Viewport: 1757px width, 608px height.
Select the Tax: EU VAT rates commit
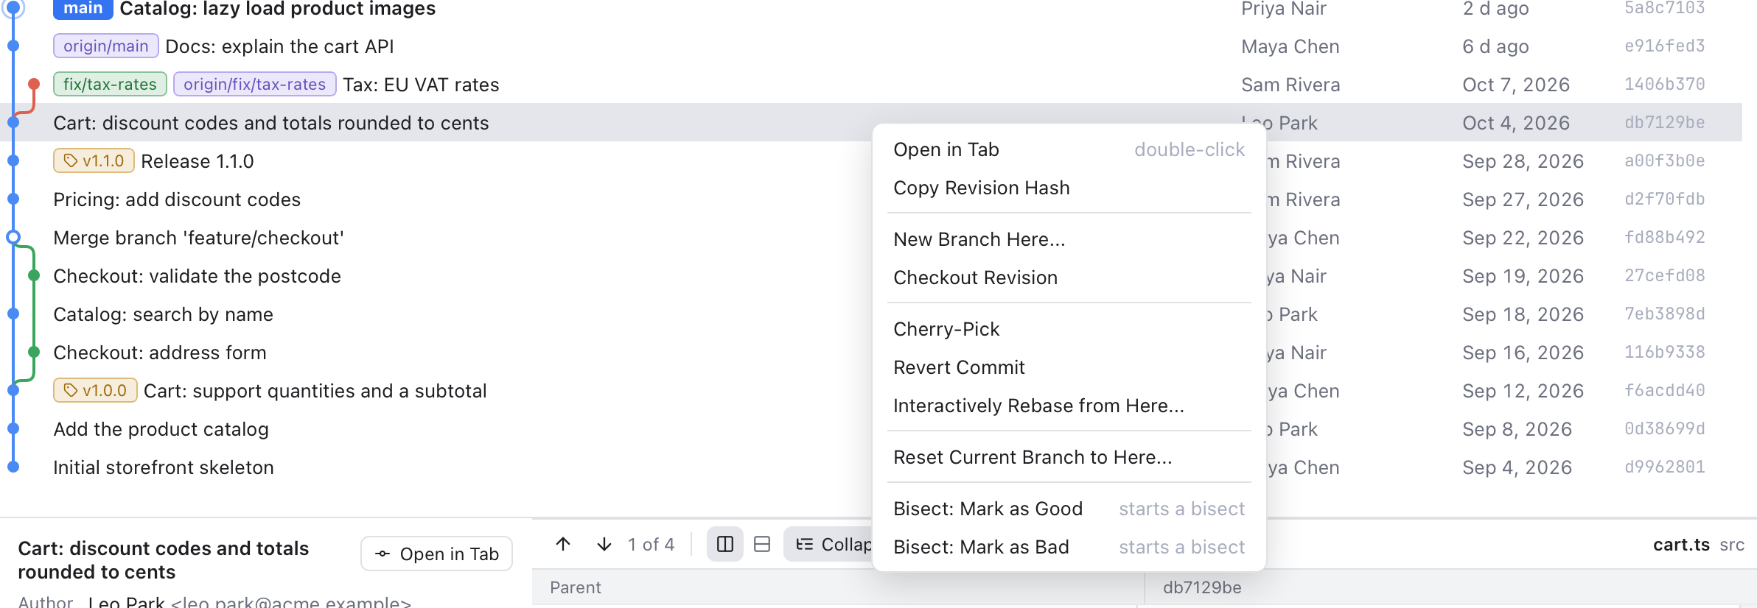[871, 84]
